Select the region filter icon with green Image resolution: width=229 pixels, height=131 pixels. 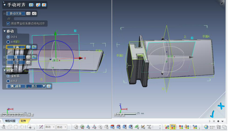click(82, 127)
